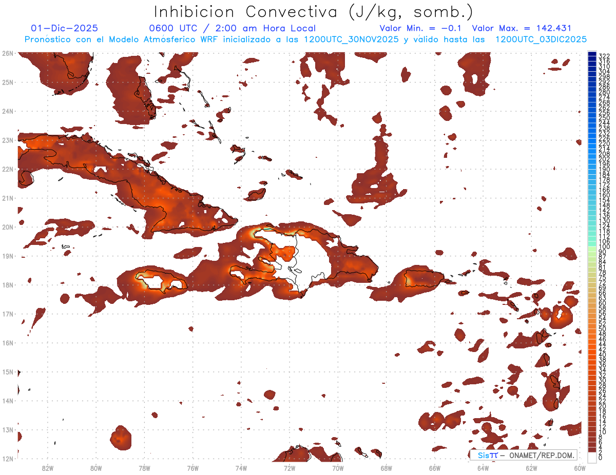
Task: Click the date '01-Dic-2025'
Action: pos(64,28)
